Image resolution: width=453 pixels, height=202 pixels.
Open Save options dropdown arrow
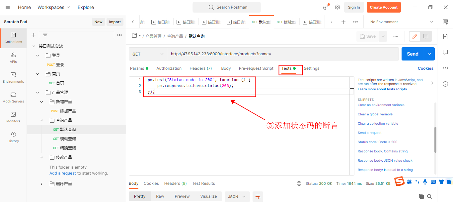click(383, 36)
